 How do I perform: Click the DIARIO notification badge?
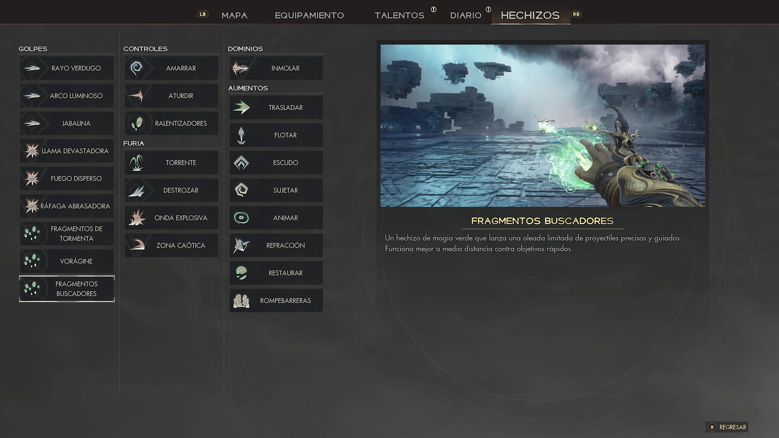pyautogui.click(x=488, y=9)
